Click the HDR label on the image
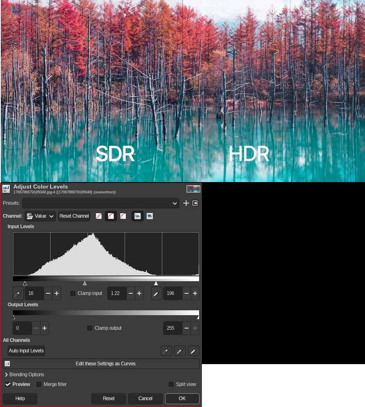 [x=249, y=154]
